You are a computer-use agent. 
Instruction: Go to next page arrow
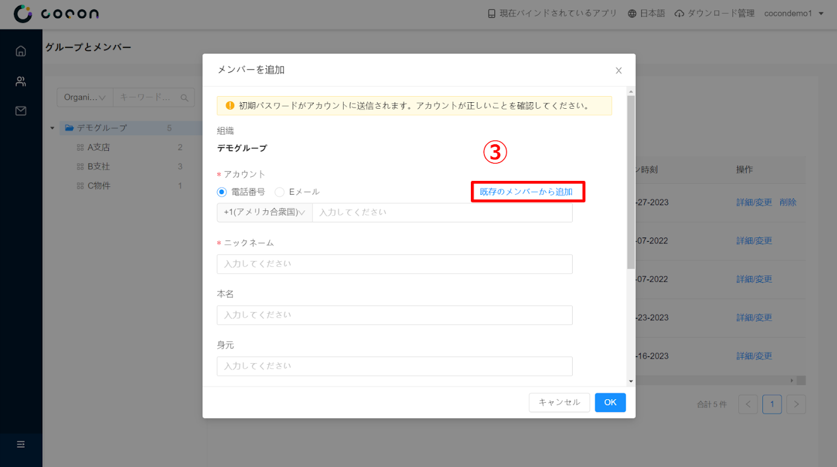tap(796, 404)
